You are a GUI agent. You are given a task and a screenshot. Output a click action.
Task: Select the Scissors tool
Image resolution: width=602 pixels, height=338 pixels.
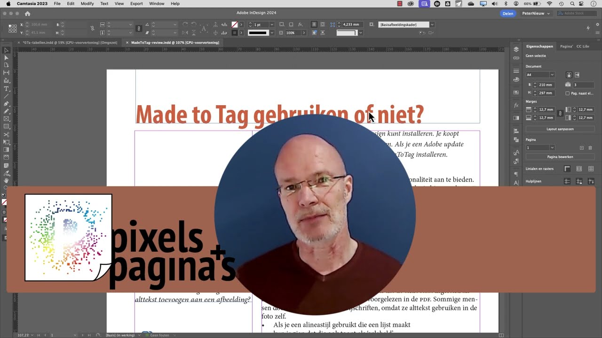coord(6,134)
